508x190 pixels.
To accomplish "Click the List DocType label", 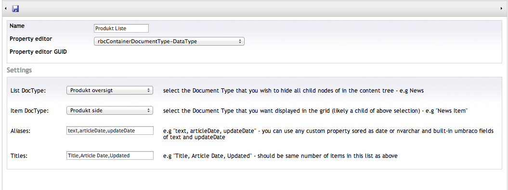I will pyautogui.click(x=28, y=91).
